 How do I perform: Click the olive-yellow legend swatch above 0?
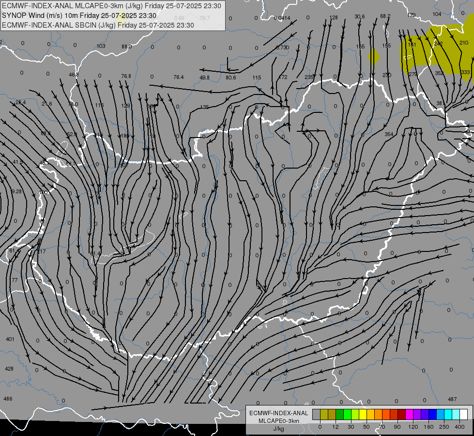(324, 414)
